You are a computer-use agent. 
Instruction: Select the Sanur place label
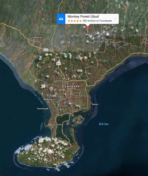pyautogui.click(x=95, y=104)
